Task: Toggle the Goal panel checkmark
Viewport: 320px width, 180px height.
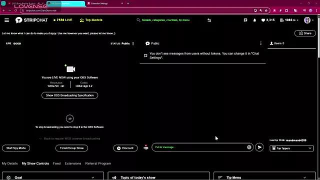Action: pos(93,177)
